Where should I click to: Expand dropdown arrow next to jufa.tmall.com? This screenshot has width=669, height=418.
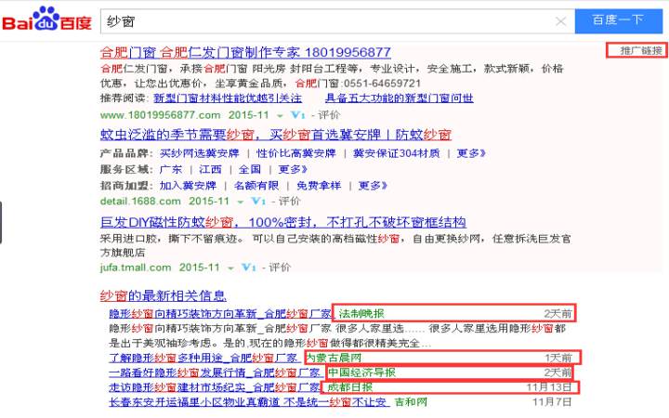(230, 268)
